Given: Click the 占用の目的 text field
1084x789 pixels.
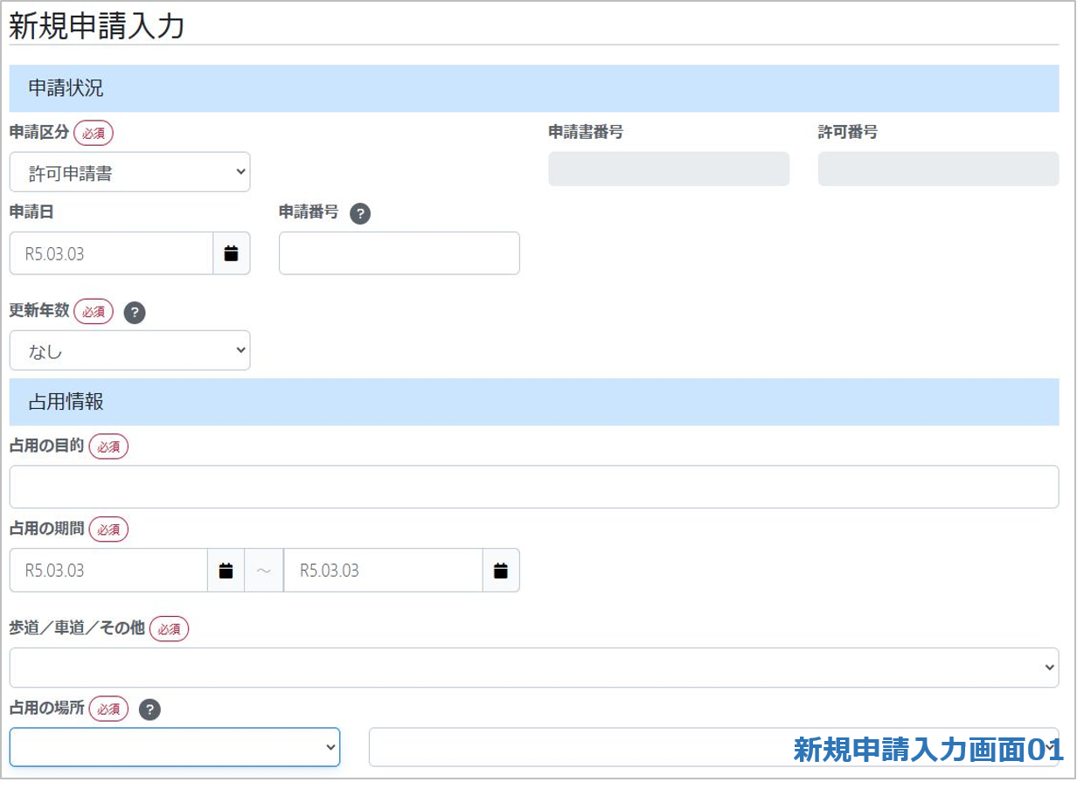Looking at the screenshot, I should click(534, 487).
